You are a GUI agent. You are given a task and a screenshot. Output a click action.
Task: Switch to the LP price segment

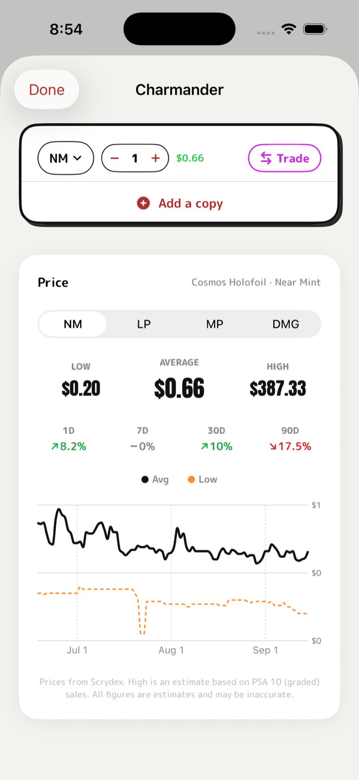(x=144, y=324)
